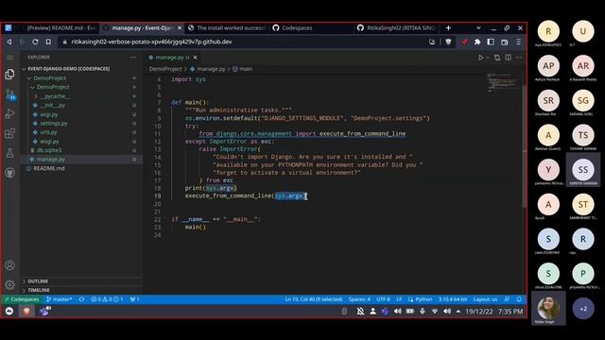Screen dimensions: 605x340
Task: Open wsgi.py in the explorer
Action: [49, 142]
